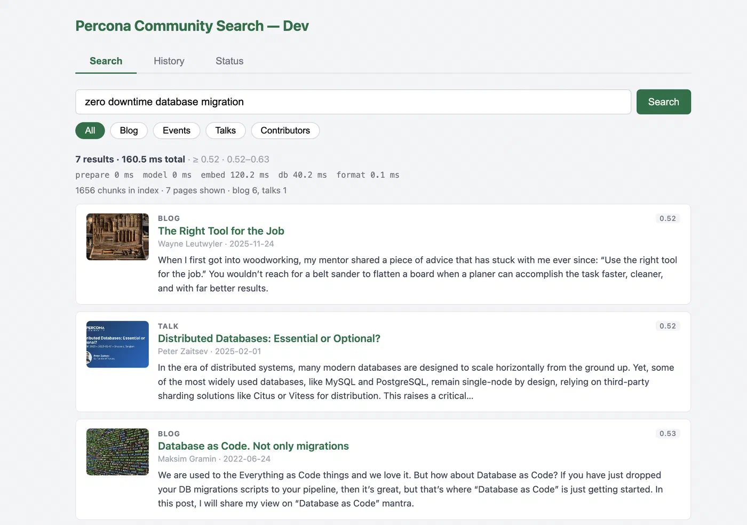Click the "Percona Community Search — Dev" heading
The image size is (747, 525).
click(192, 26)
